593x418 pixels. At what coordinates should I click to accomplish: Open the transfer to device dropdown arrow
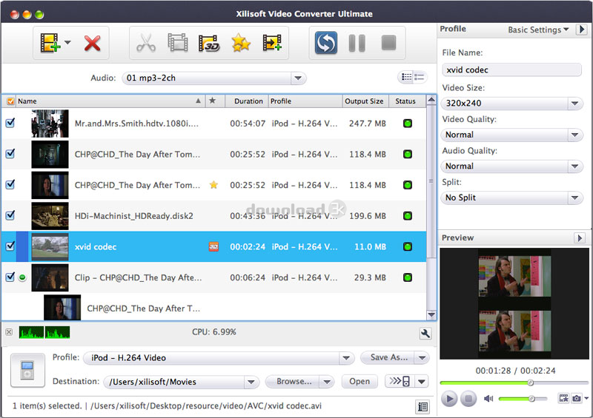pyautogui.click(x=422, y=381)
